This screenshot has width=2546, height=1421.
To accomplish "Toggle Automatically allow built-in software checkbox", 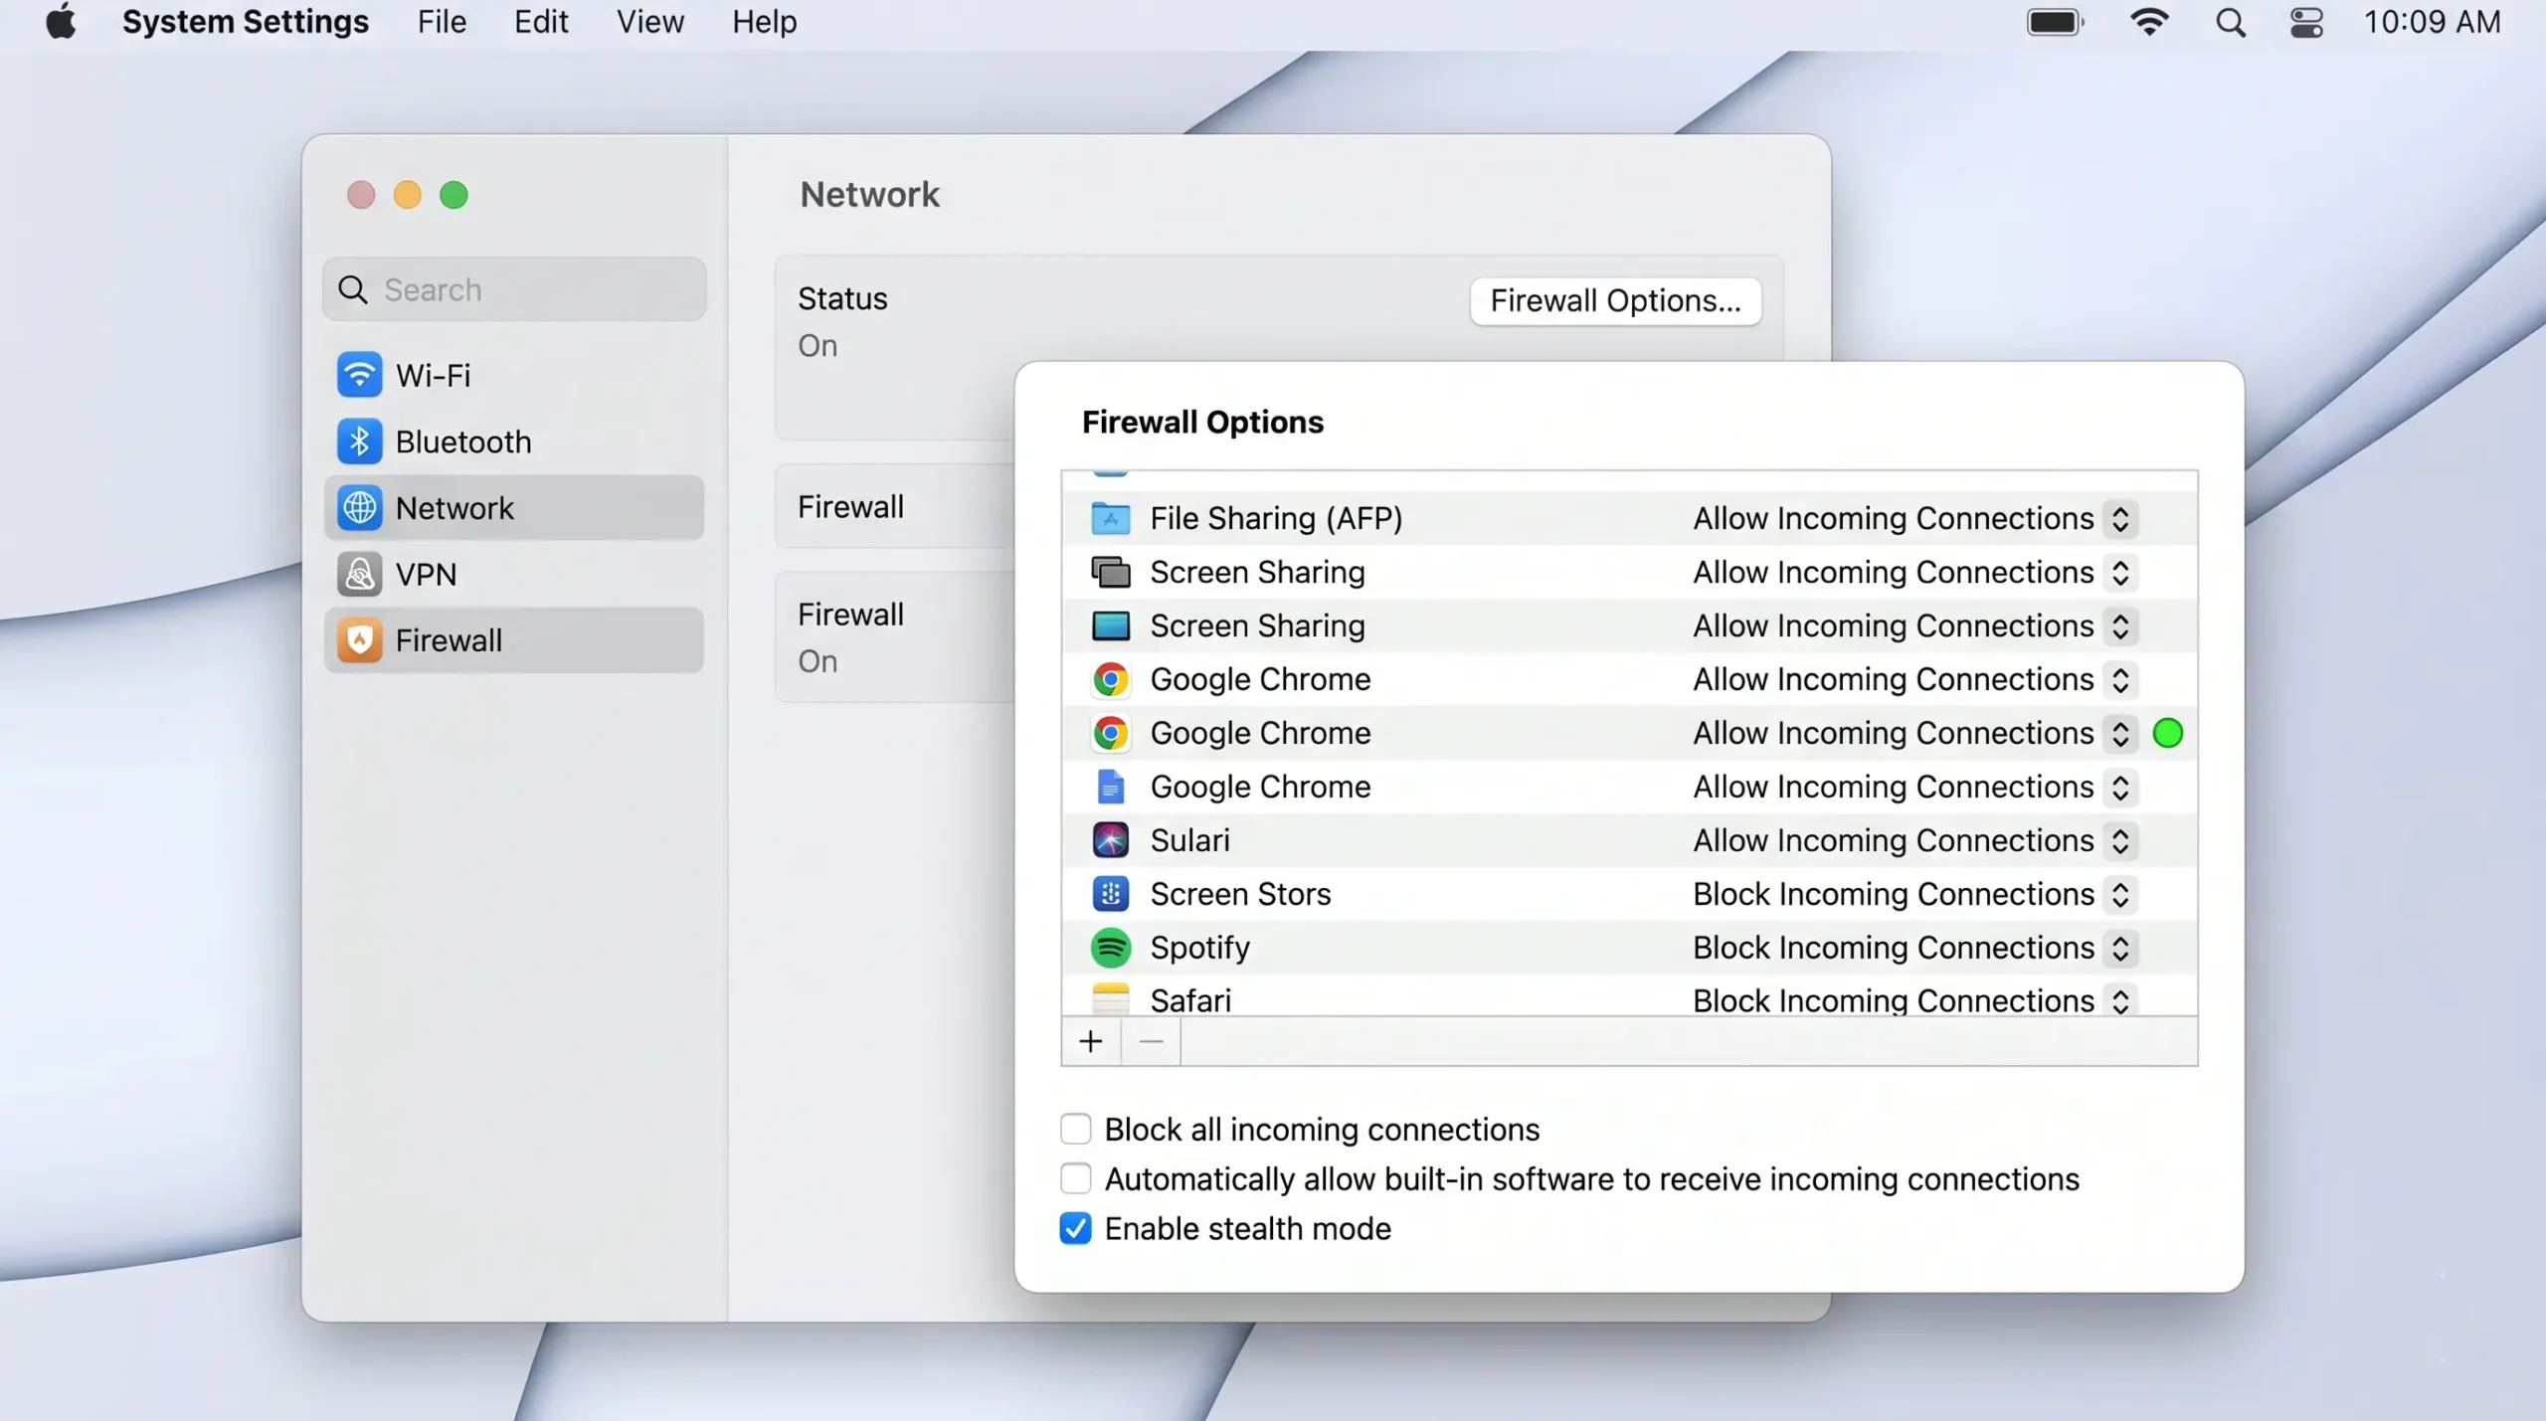I will tap(1075, 1179).
